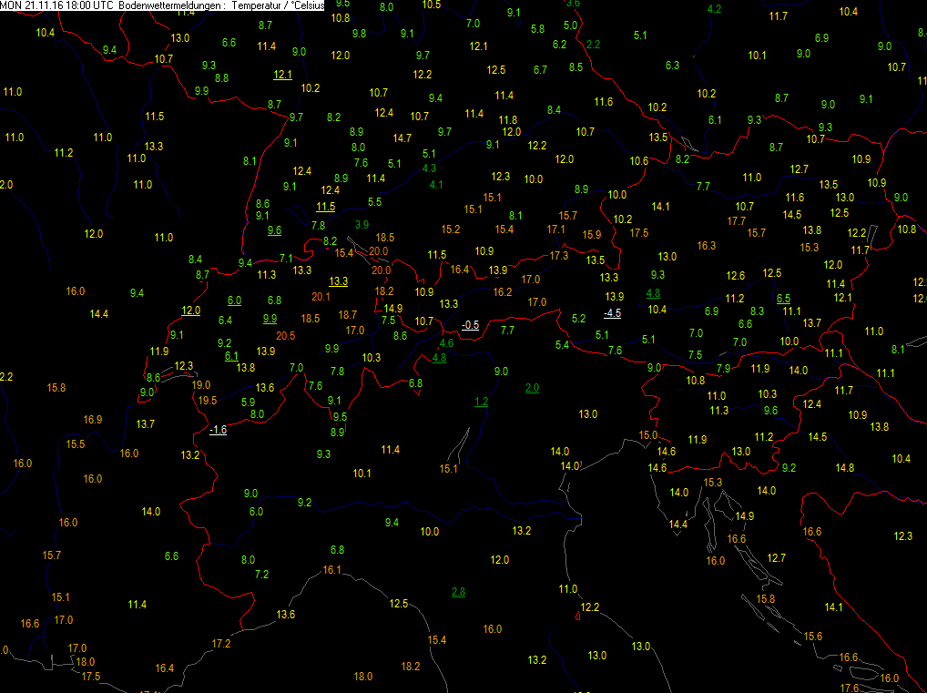The width and height of the screenshot is (927, 693).
Task: Click the orange 16.2 reading
Action: coord(503,292)
